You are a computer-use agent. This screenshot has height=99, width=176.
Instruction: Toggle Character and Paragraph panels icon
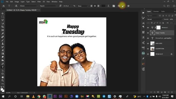click(x=114, y=6)
